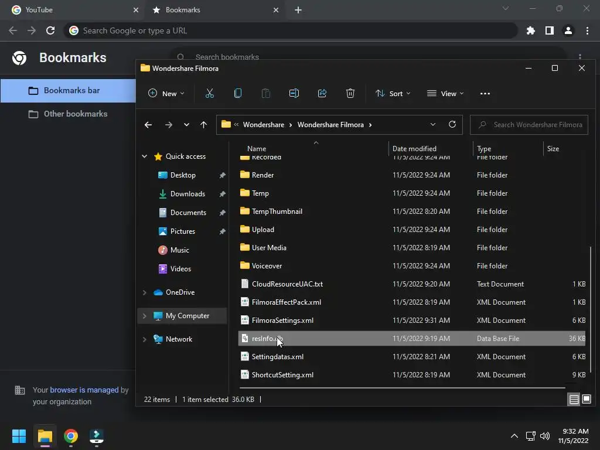
Task: Click the Explorer vertical scrollbar
Action: 591,309
